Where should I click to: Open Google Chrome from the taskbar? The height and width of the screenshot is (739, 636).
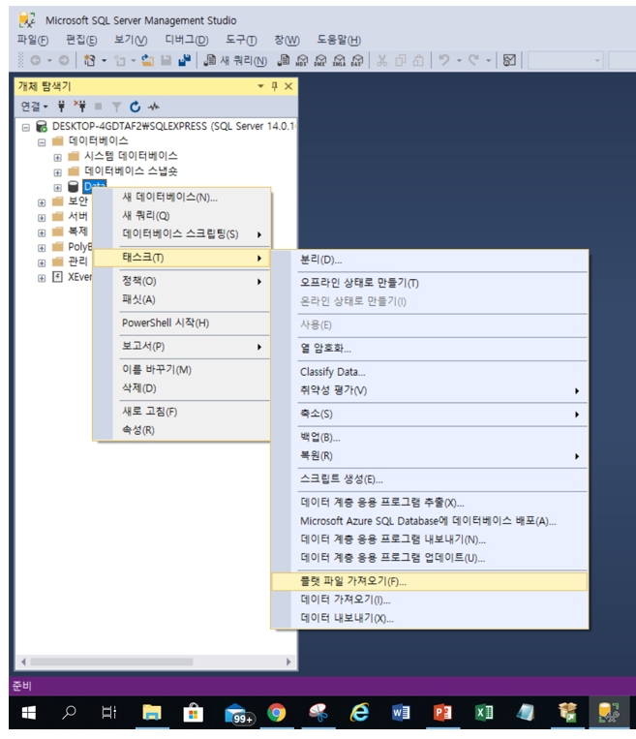[276, 713]
